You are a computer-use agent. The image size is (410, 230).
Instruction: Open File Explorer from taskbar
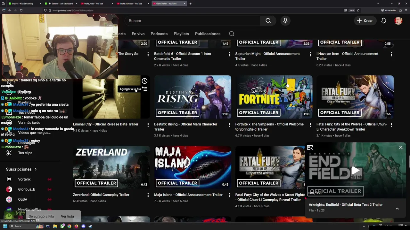pyautogui.click(x=55, y=226)
